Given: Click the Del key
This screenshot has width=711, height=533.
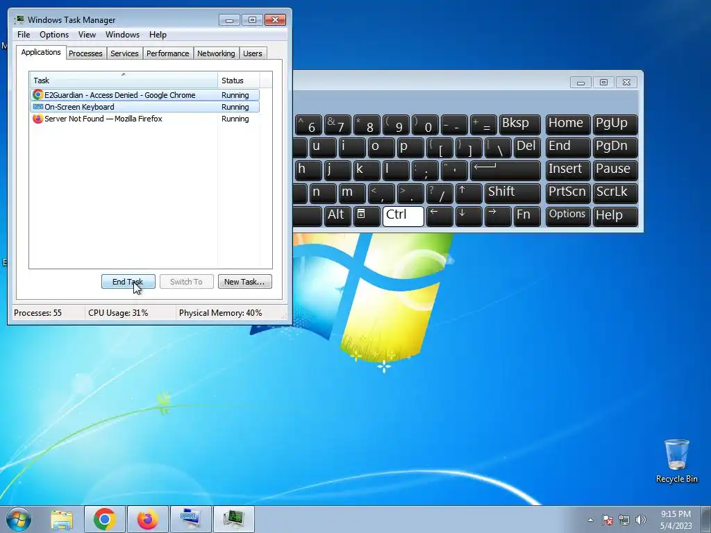Looking at the screenshot, I should [x=527, y=148].
